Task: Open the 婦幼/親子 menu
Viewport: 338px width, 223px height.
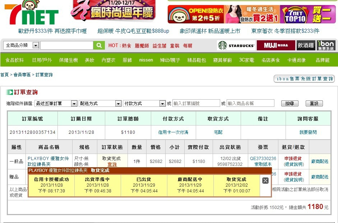Action: tap(170, 60)
